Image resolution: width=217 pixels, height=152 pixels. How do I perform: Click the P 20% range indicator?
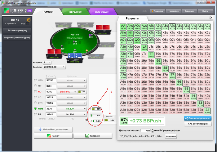97,109
